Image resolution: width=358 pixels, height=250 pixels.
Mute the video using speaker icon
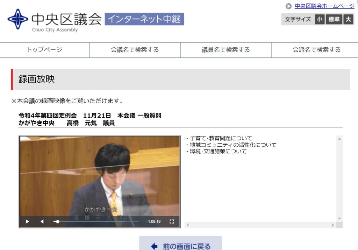[42, 221]
